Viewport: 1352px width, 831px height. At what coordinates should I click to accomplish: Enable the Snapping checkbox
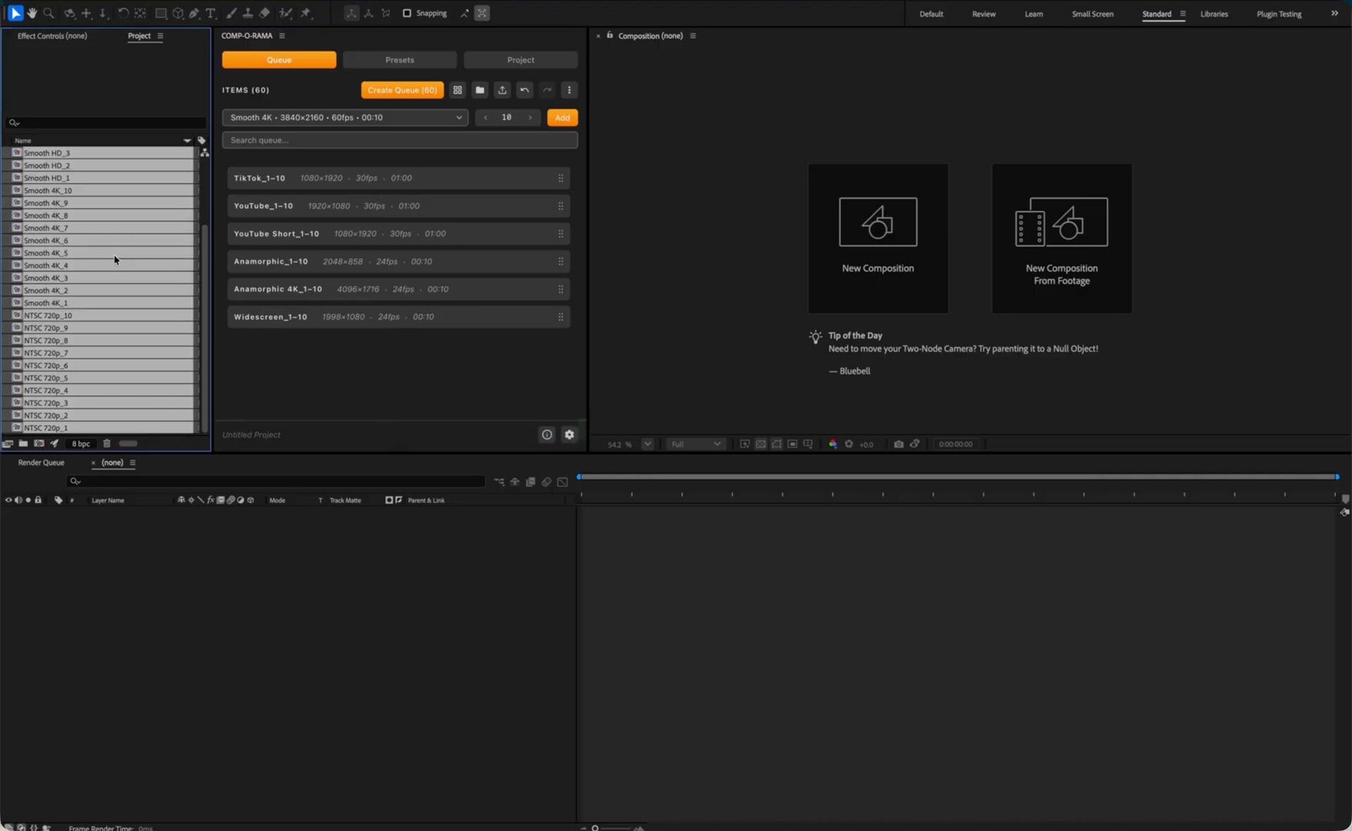coord(407,13)
